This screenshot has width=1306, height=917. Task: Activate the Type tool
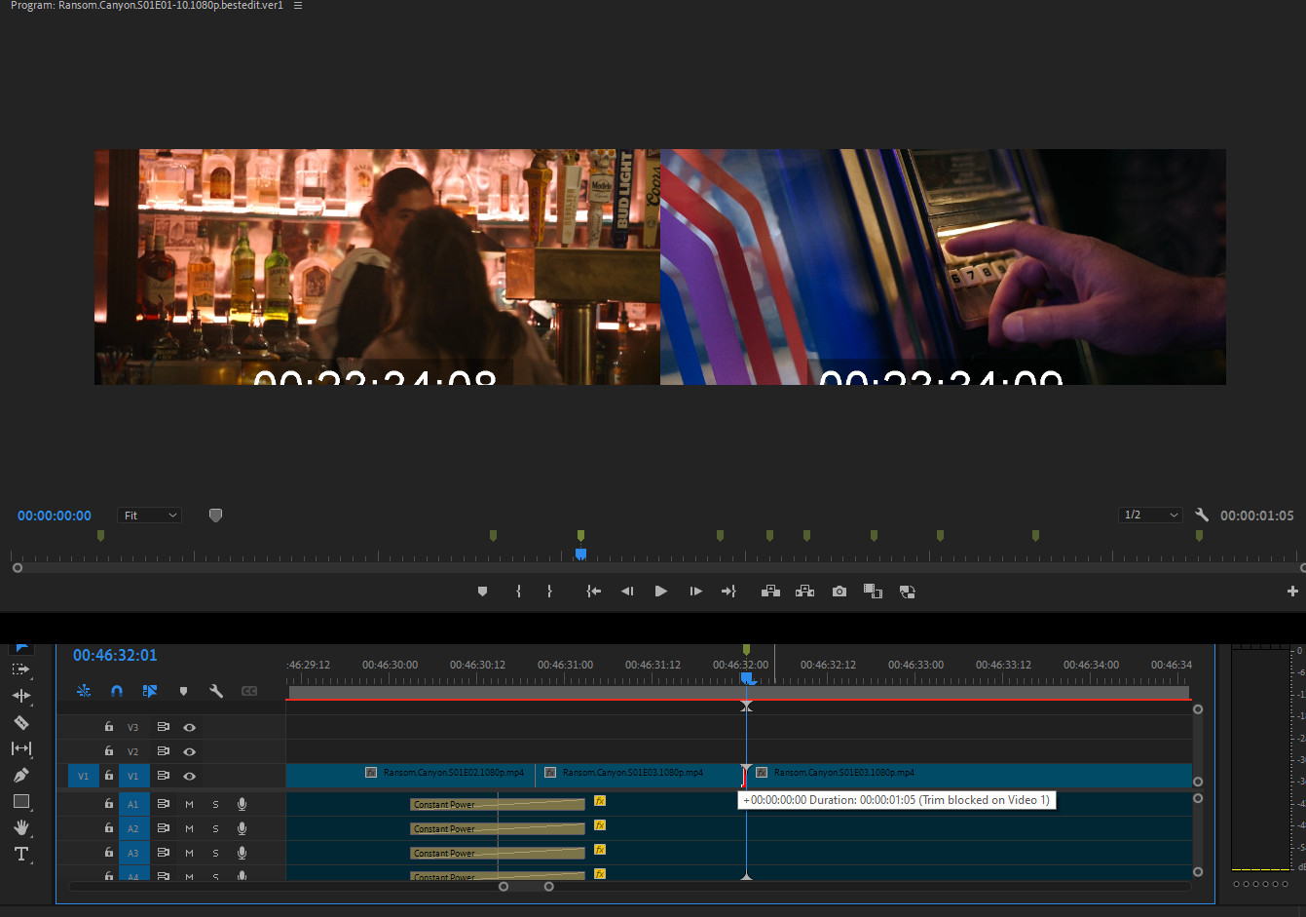click(x=20, y=854)
